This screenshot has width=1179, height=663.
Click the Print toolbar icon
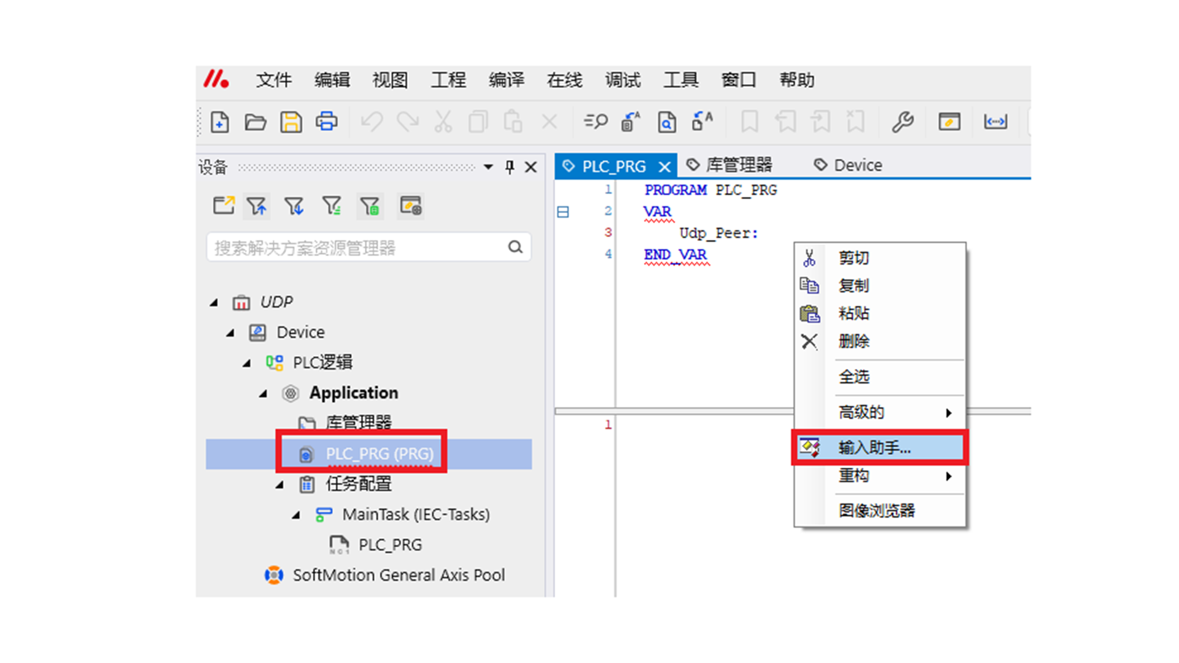coord(327,122)
